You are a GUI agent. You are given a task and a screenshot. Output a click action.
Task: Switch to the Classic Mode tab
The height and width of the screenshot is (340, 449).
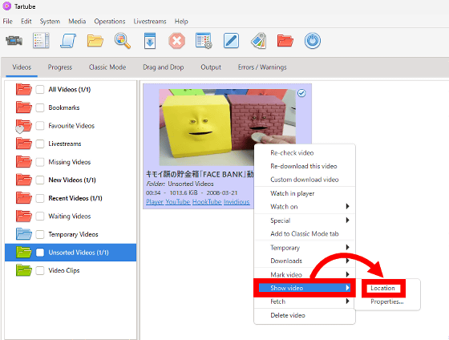[107, 67]
